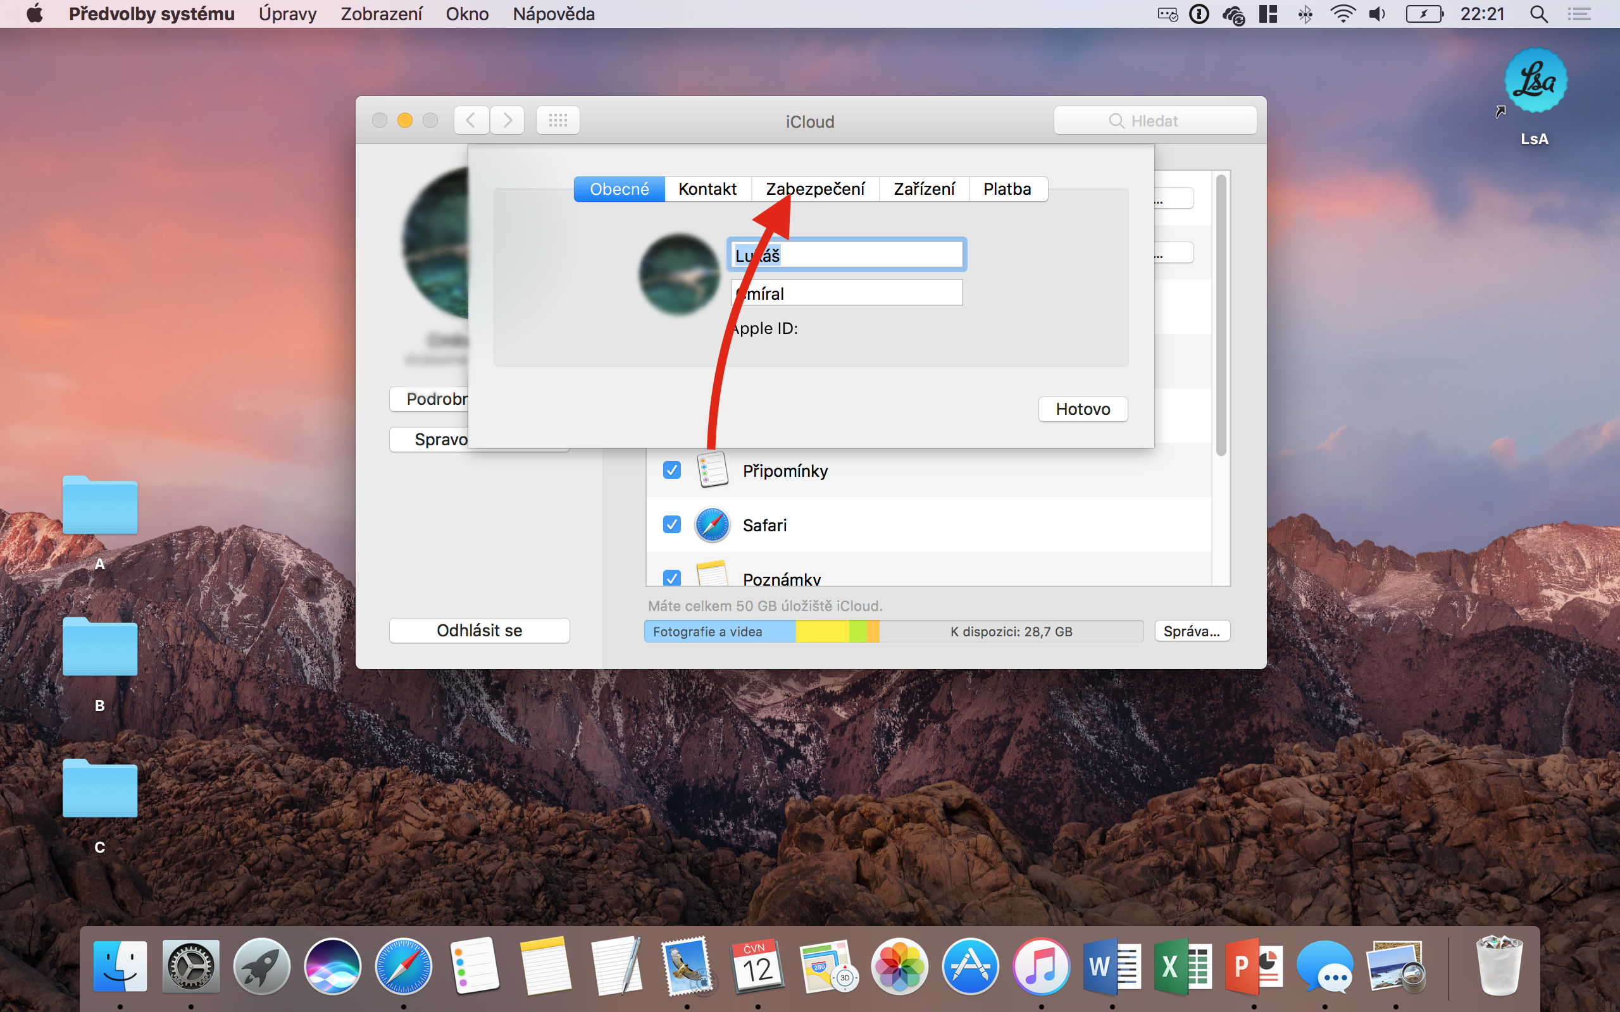Open the Wi-Fi status menu
The height and width of the screenshot is (1012, 1620).
[1342, 14]
